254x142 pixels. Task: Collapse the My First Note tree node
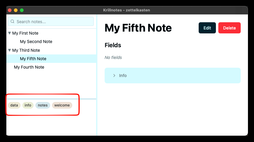coord(10,33)
